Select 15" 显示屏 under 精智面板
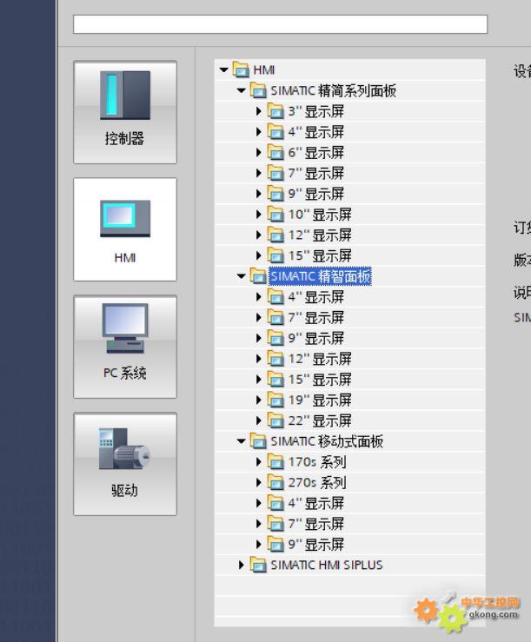The height and width of the screenshot is (642, 531). [x=320, y=379]
